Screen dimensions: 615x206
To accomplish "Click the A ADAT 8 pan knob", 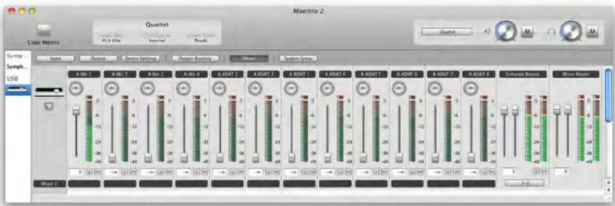I will tap(471, 88).
